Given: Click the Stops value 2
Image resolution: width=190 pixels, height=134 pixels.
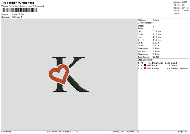Looking at the screenshot, I should pos(154,26).
